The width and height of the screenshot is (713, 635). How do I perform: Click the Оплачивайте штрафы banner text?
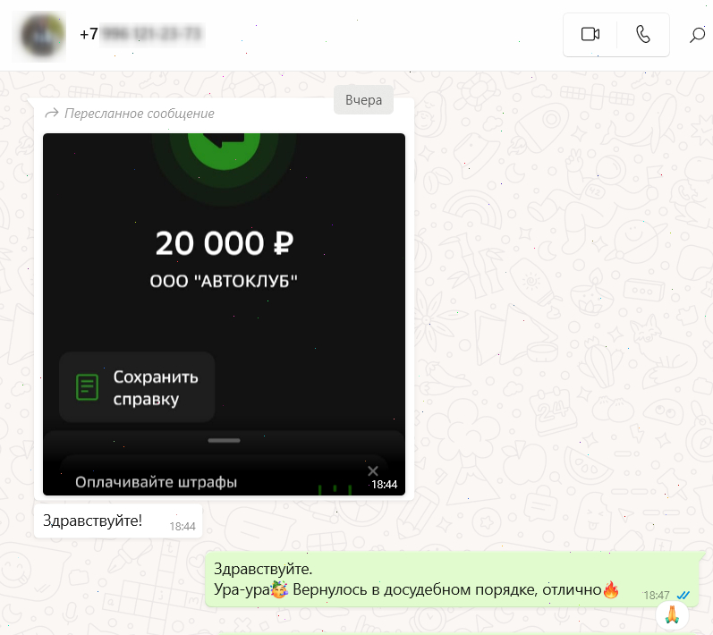coord(156,482)
